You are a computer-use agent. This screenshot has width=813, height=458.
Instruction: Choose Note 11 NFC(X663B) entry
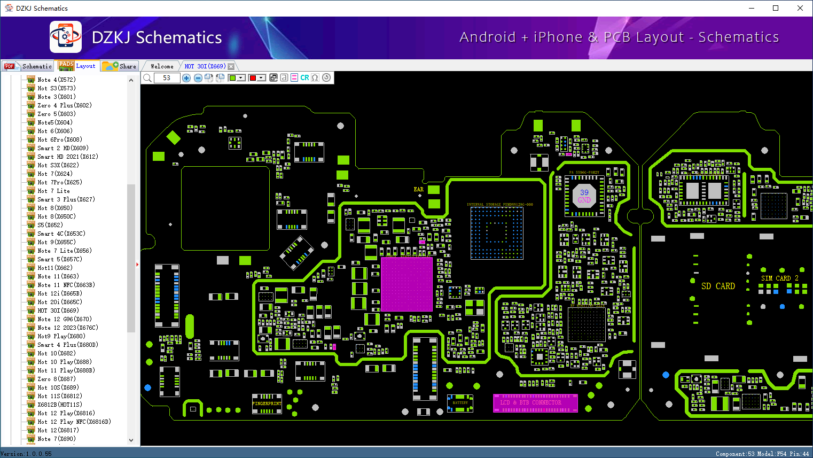66,285
